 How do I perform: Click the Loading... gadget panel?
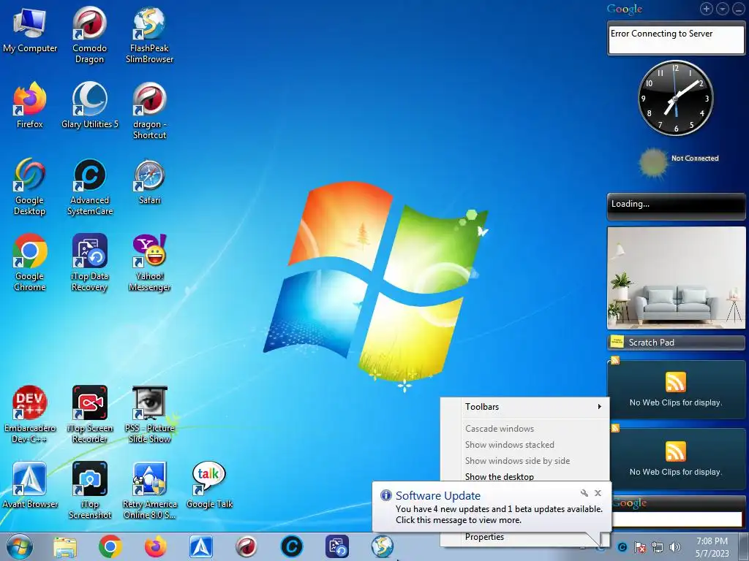tap(676, 206)
